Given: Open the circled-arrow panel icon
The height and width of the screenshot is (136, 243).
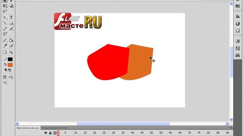Looking at the screenshot, I should point(238,41).
